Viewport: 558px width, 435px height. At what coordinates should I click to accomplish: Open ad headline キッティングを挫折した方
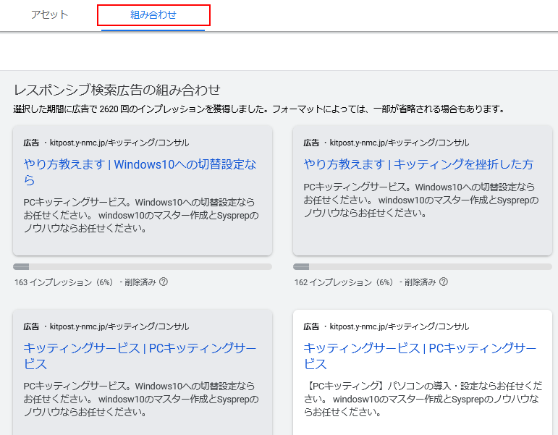pyautogui.click(x=418, y=164)
